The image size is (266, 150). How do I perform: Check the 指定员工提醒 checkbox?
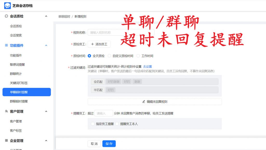tap(93, 124)
